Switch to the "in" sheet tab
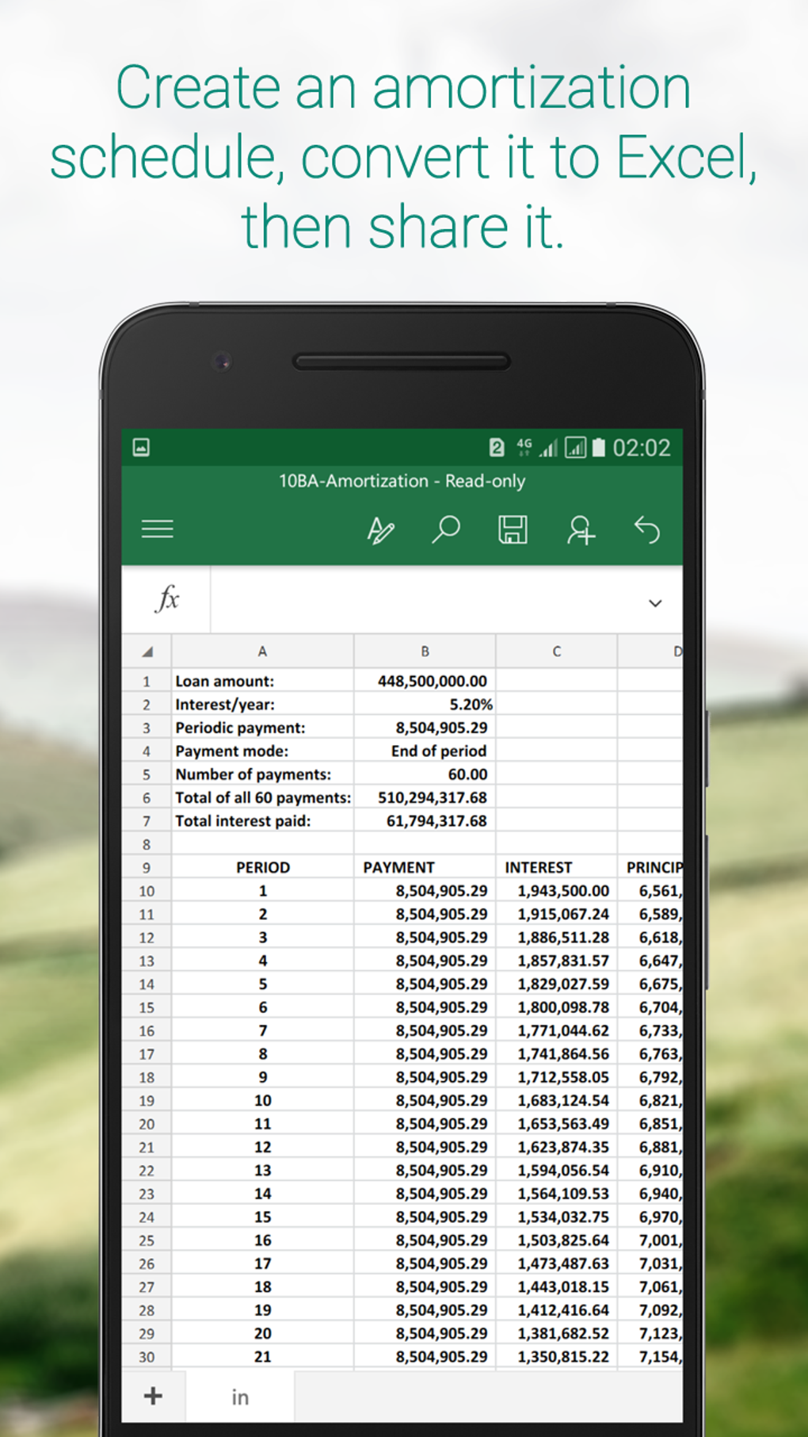The width and height of the screenshot is (808, 1437). 240,1397
